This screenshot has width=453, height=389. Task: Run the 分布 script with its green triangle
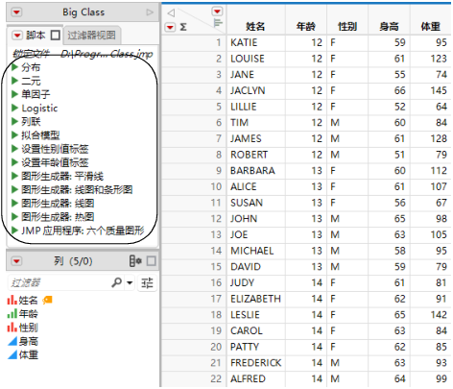point(14,67)
